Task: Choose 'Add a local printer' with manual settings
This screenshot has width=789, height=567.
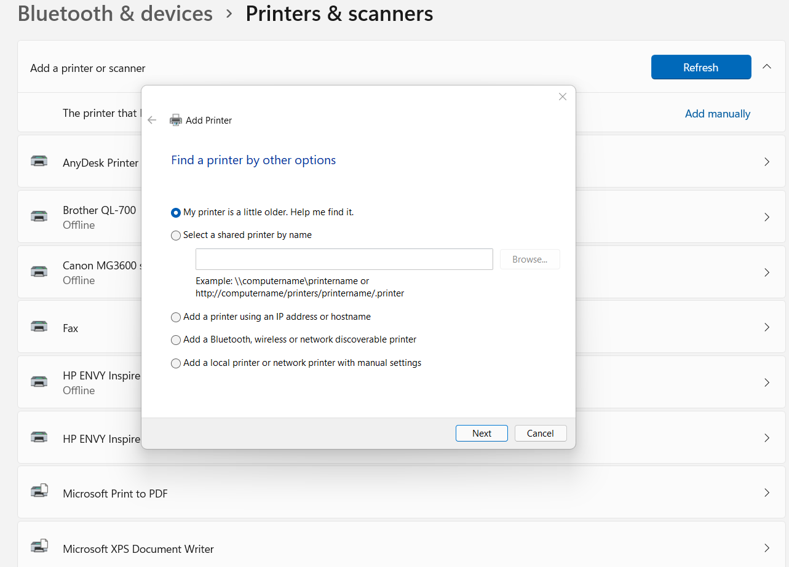Action: click(176, 363)
